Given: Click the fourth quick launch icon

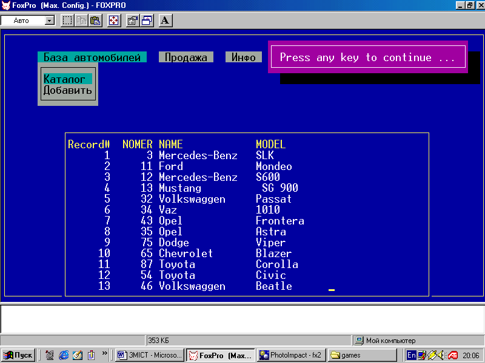Looking at the screenshot, I should coord(92,355).
